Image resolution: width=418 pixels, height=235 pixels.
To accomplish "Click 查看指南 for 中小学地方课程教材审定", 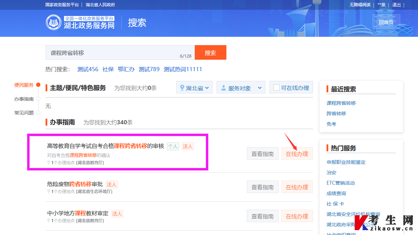I will coord(263,216).
